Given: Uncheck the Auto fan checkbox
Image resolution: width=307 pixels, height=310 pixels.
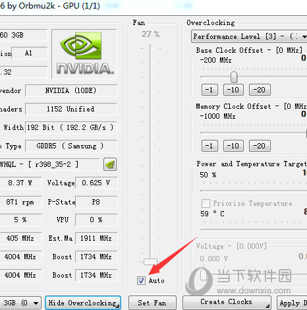Looking at the screenshot, I should pyautogui.click(x=141, y=280).
